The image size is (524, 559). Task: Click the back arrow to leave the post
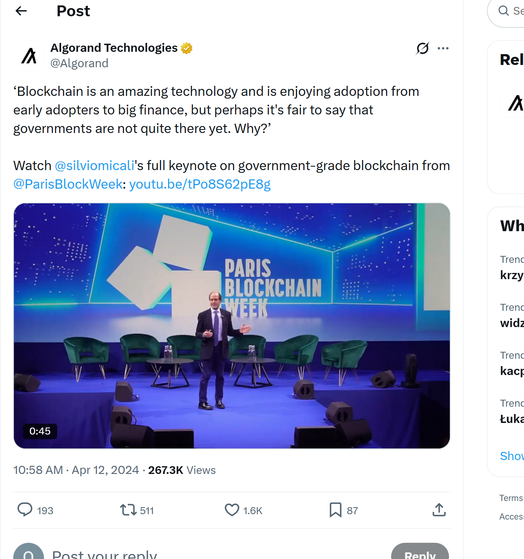click(x=21, y=11)
